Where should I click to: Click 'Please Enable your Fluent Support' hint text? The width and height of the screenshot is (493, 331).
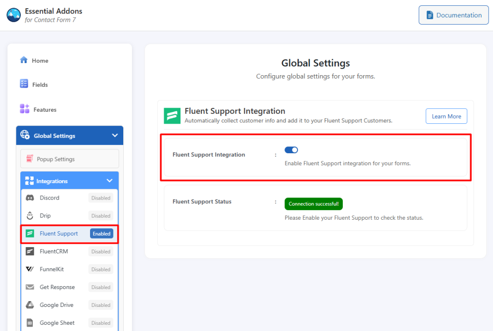[x=354, y=218]
